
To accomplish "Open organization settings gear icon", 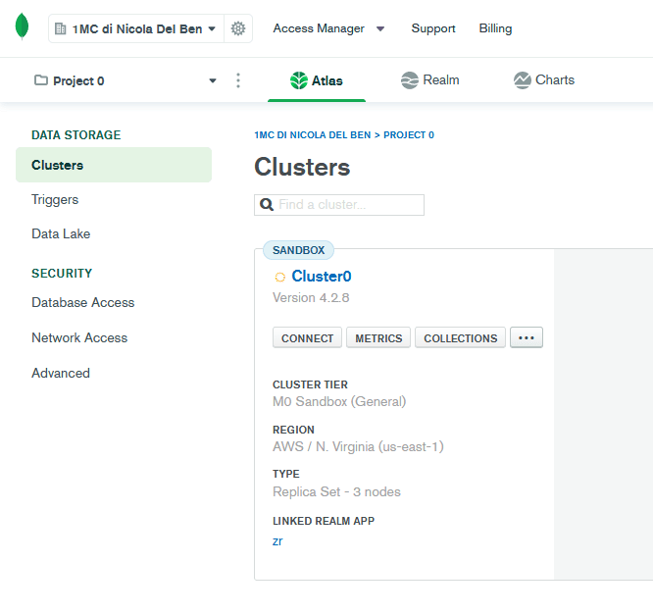I will pyautogui.click(x=238, y=28).
